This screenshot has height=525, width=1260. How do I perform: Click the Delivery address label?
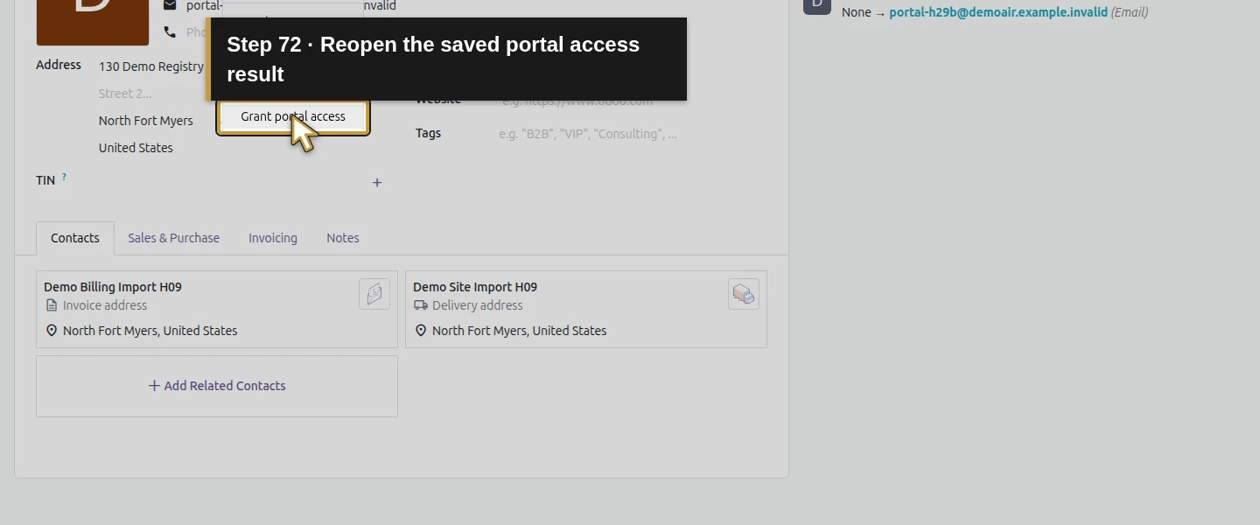click(x=478, y=305)
